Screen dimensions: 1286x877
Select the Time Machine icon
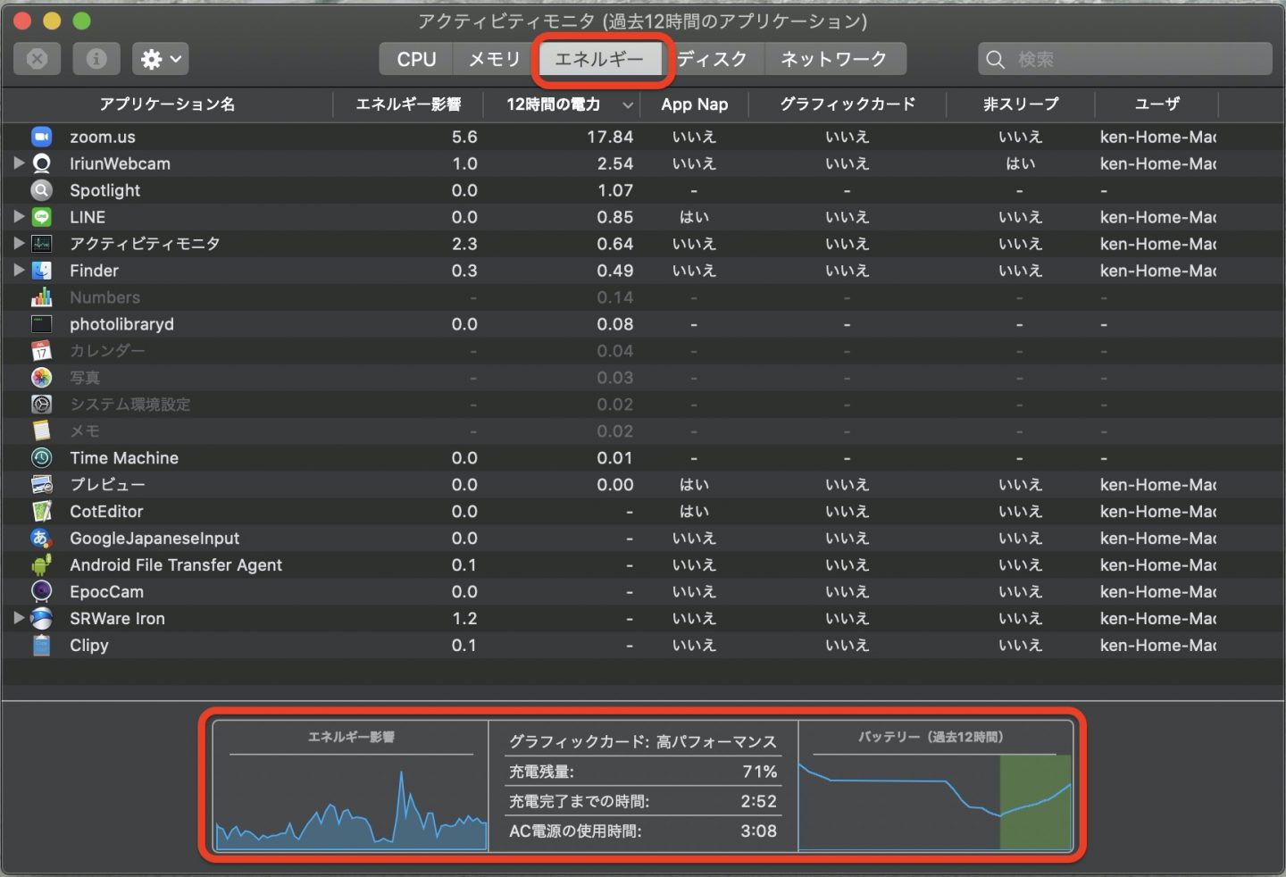(x=41, y=458)
